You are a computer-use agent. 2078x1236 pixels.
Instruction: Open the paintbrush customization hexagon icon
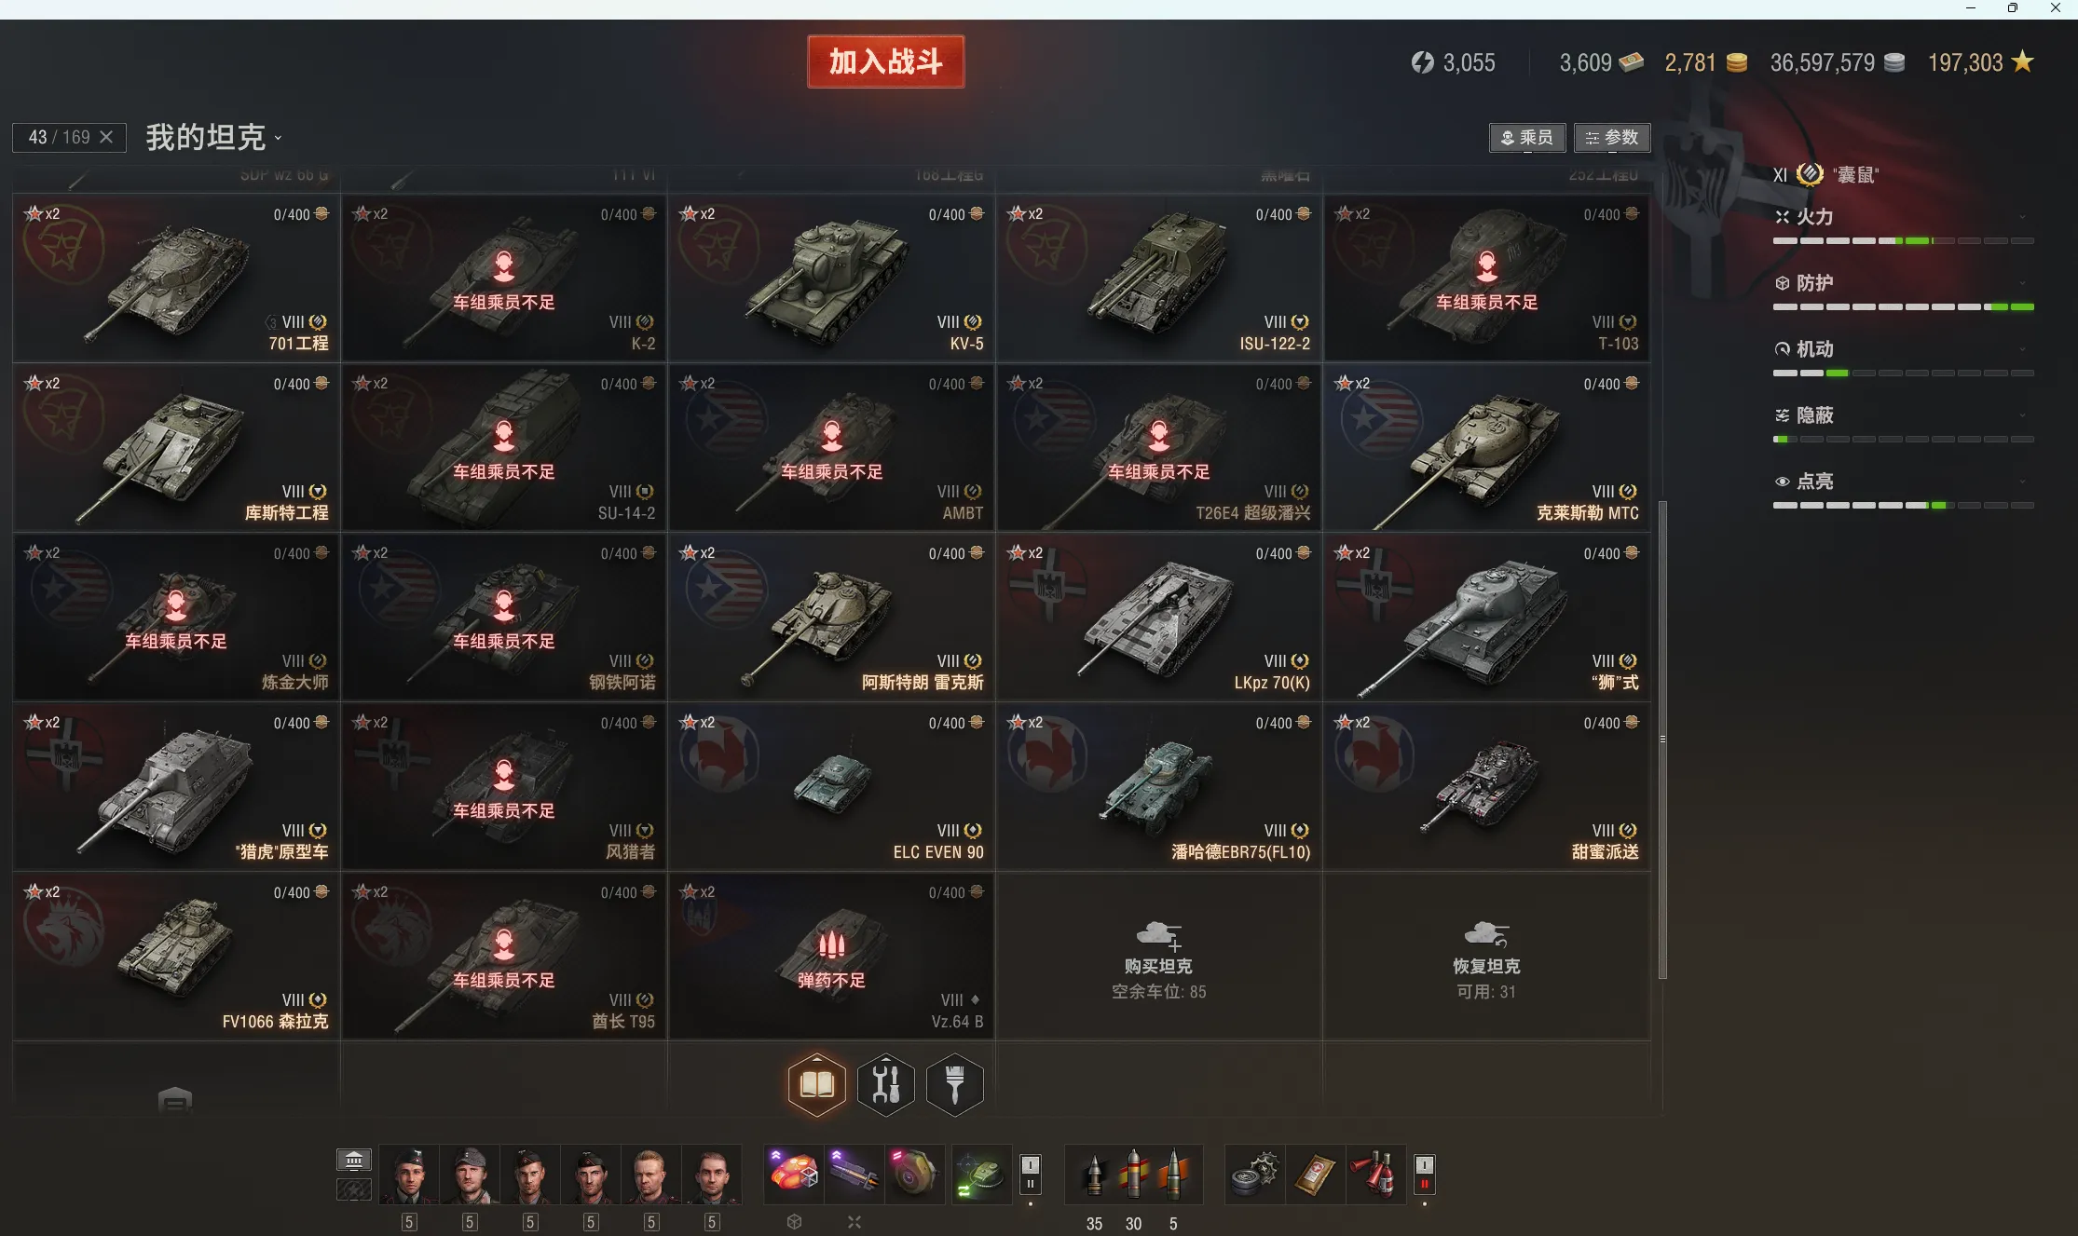click(x=954, y=1084)
